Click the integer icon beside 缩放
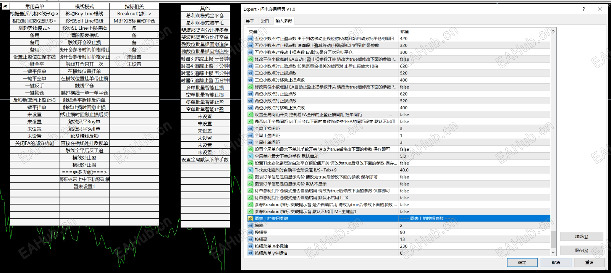This screenshot has height=273, width=611. (x=251, y=225)
